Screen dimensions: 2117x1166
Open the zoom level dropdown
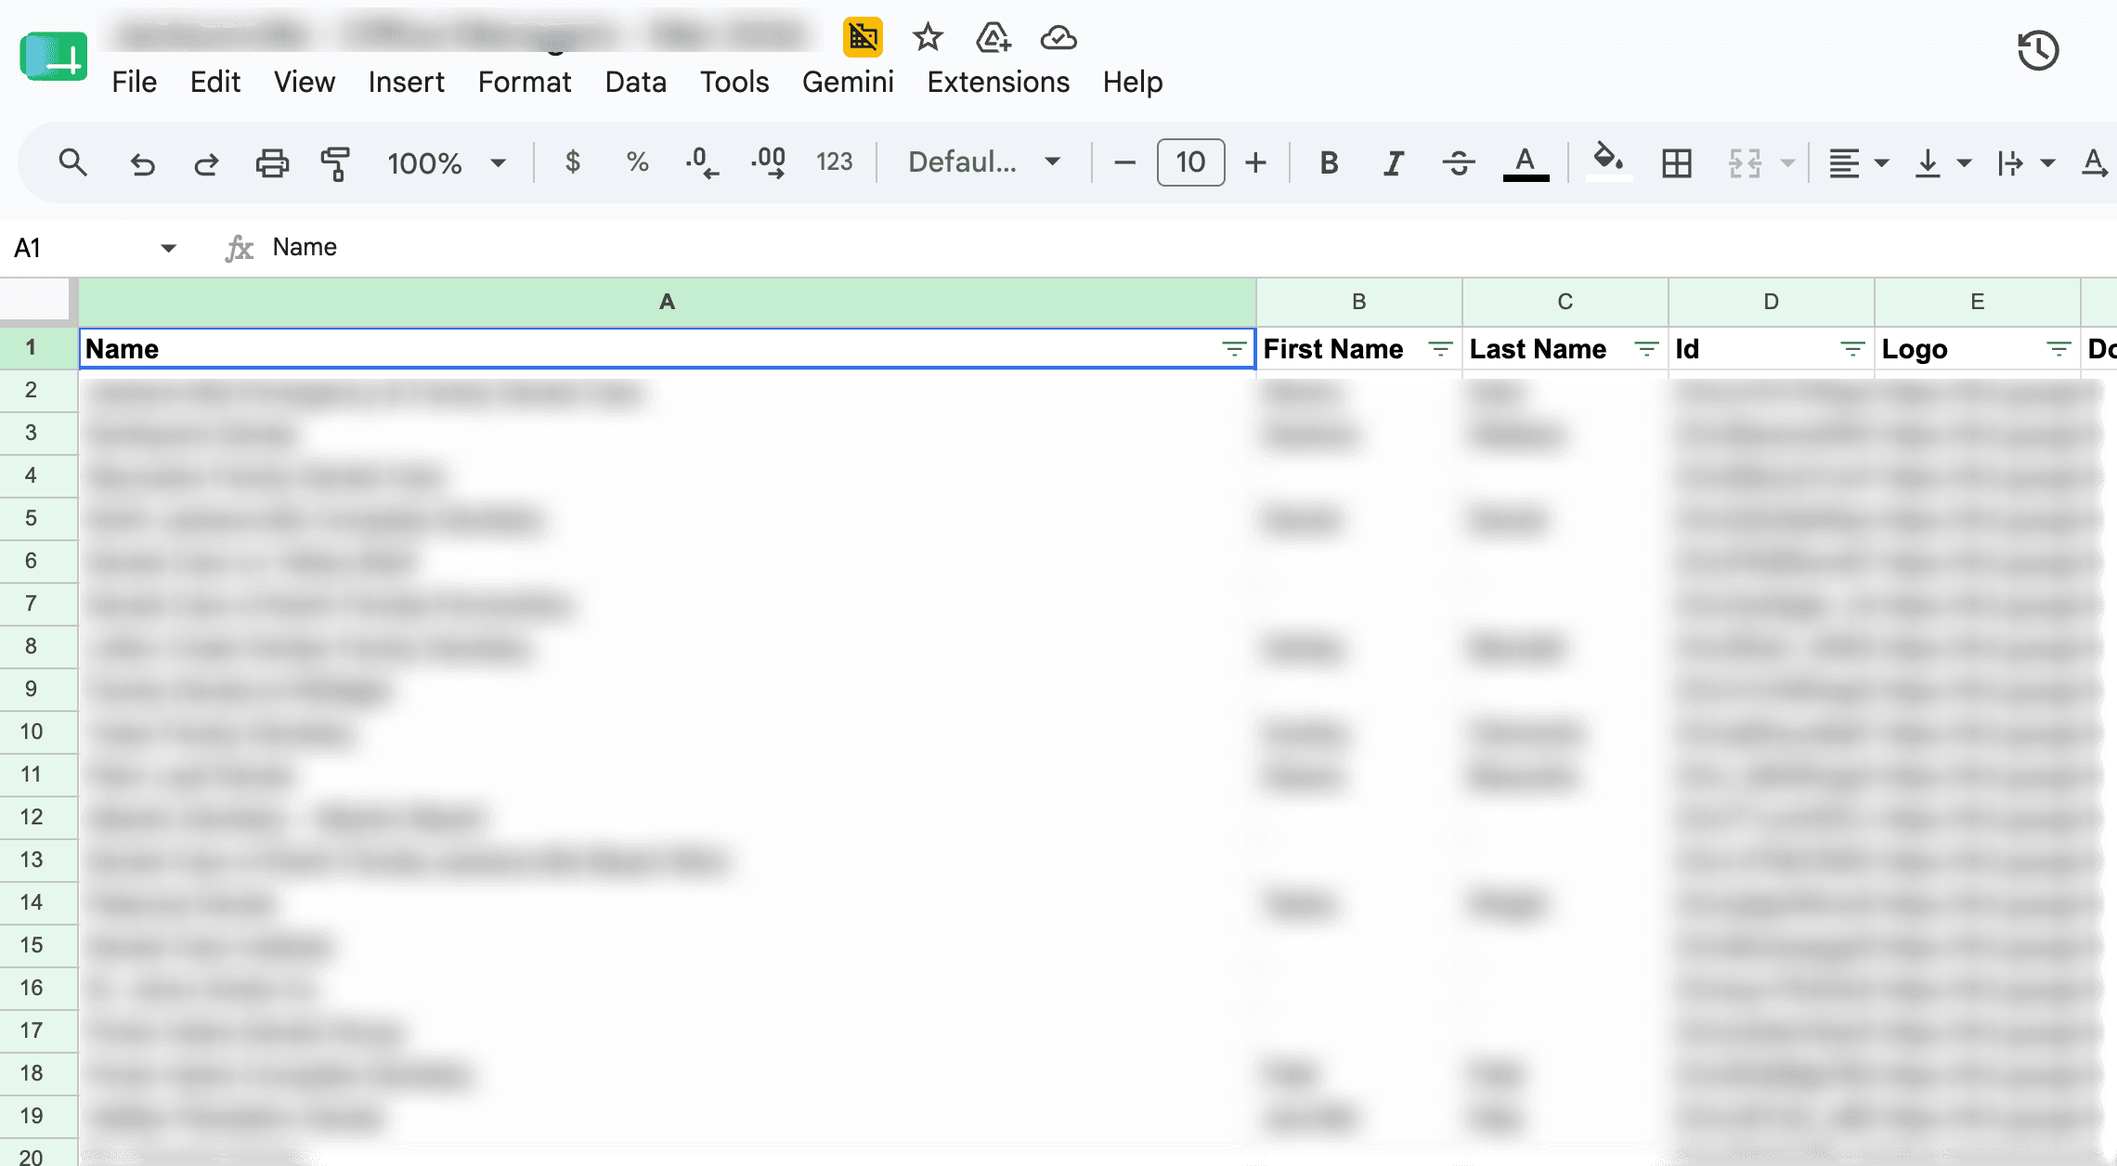tap(447, 163)
